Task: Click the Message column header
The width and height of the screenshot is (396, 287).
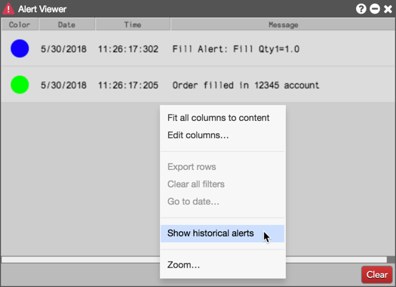Action: (x=283, y=24)
